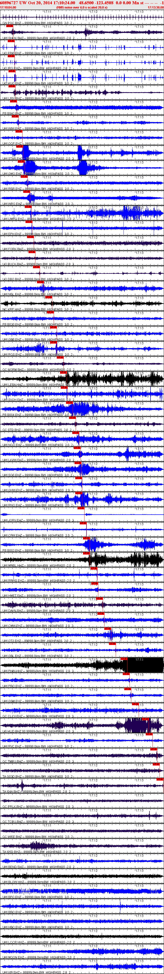Click the RMS noise scaling note in header
164x974 pixels.
tap(81, 7)
